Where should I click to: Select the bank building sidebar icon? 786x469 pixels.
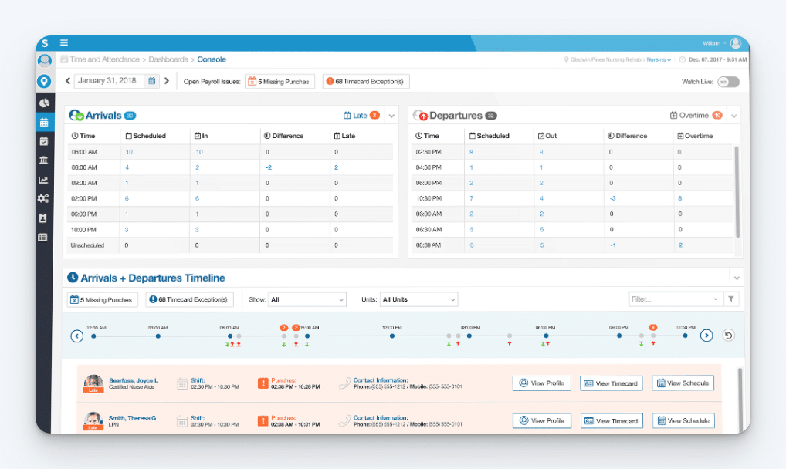[x=44, y=160]
